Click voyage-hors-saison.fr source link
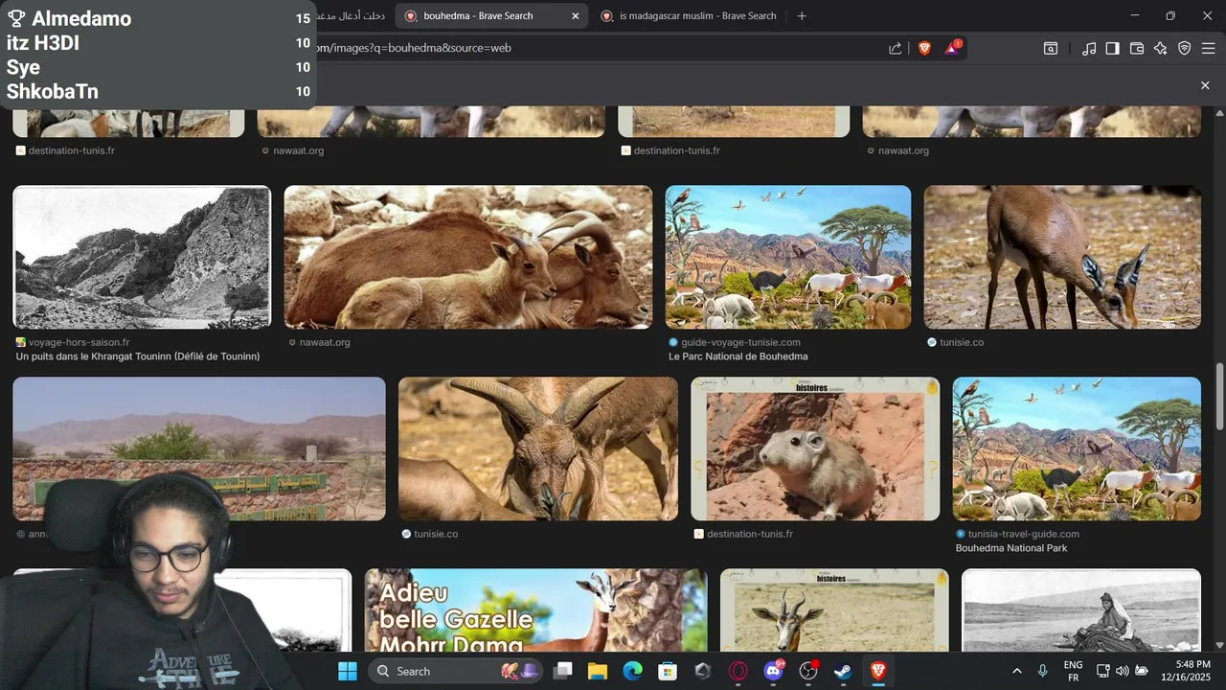The image size is (1226, 690). (79, 342)
